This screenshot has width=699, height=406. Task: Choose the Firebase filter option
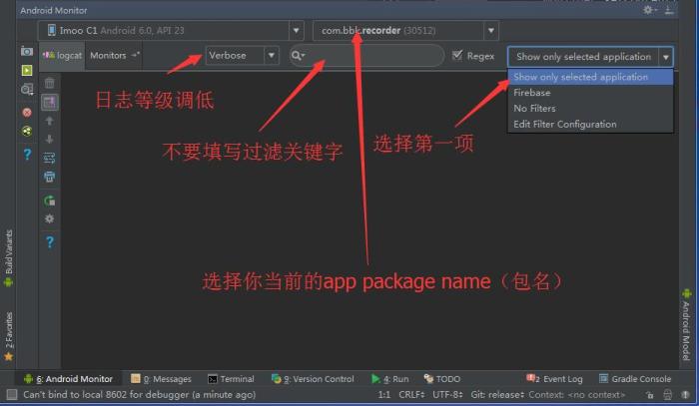(590, 93)
